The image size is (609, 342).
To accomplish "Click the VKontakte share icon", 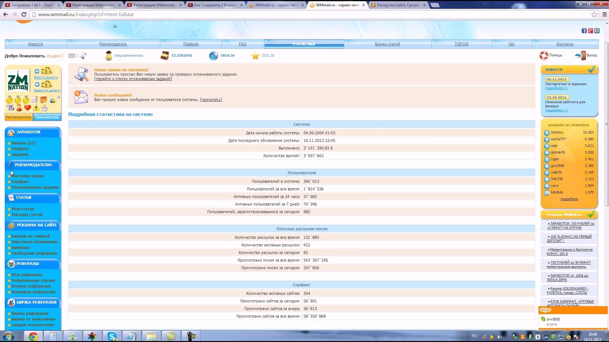I will 597,31.
